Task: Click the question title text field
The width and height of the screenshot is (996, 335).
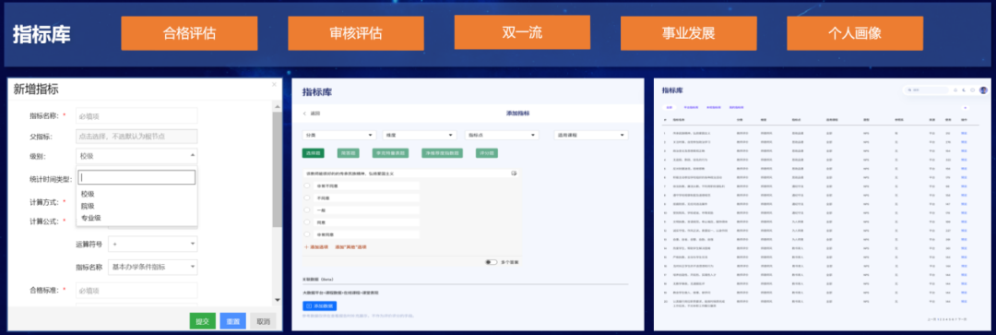Action: point(407,173)
